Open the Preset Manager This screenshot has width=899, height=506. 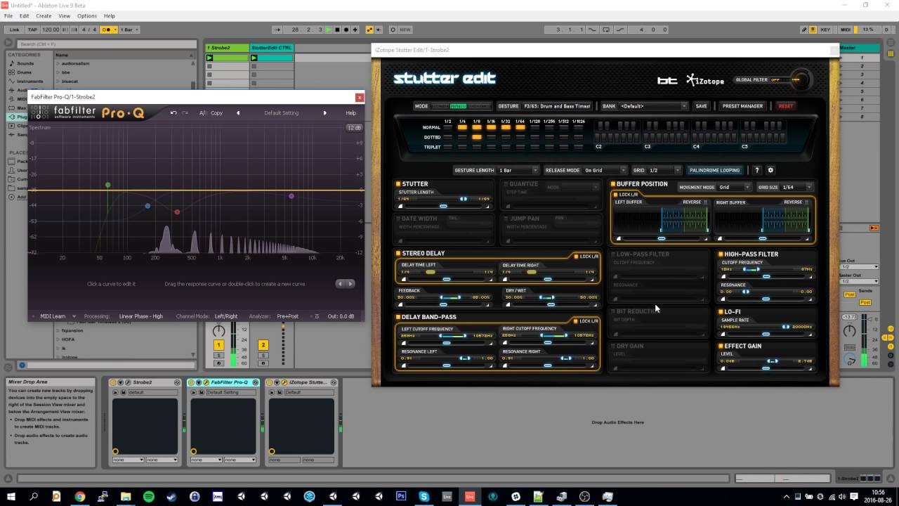click(742, 106)
